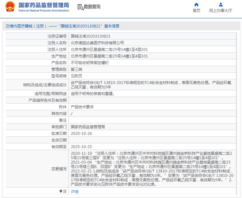242x198 pixels.
Task: Click the 生产地址 label
Action: click(59, 56)
